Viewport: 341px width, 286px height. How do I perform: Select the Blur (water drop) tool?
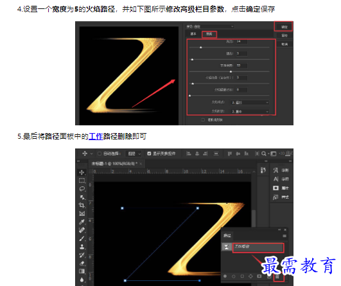click(x=82, y=280)
